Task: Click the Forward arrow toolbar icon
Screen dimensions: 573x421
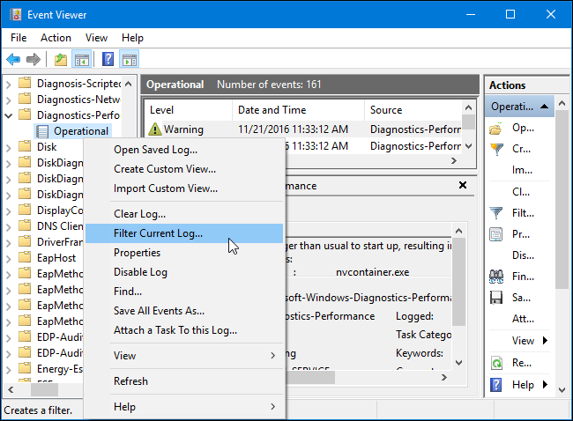Action: tap(33, 59)
